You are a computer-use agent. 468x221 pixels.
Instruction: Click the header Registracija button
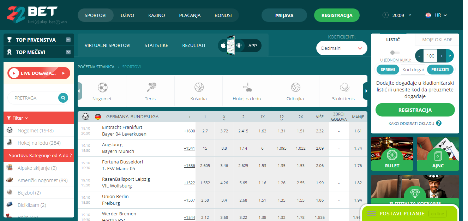(337, 15)
